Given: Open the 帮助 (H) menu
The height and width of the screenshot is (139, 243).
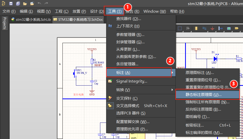Looking at the screenshot, I should tap(177, 11).
